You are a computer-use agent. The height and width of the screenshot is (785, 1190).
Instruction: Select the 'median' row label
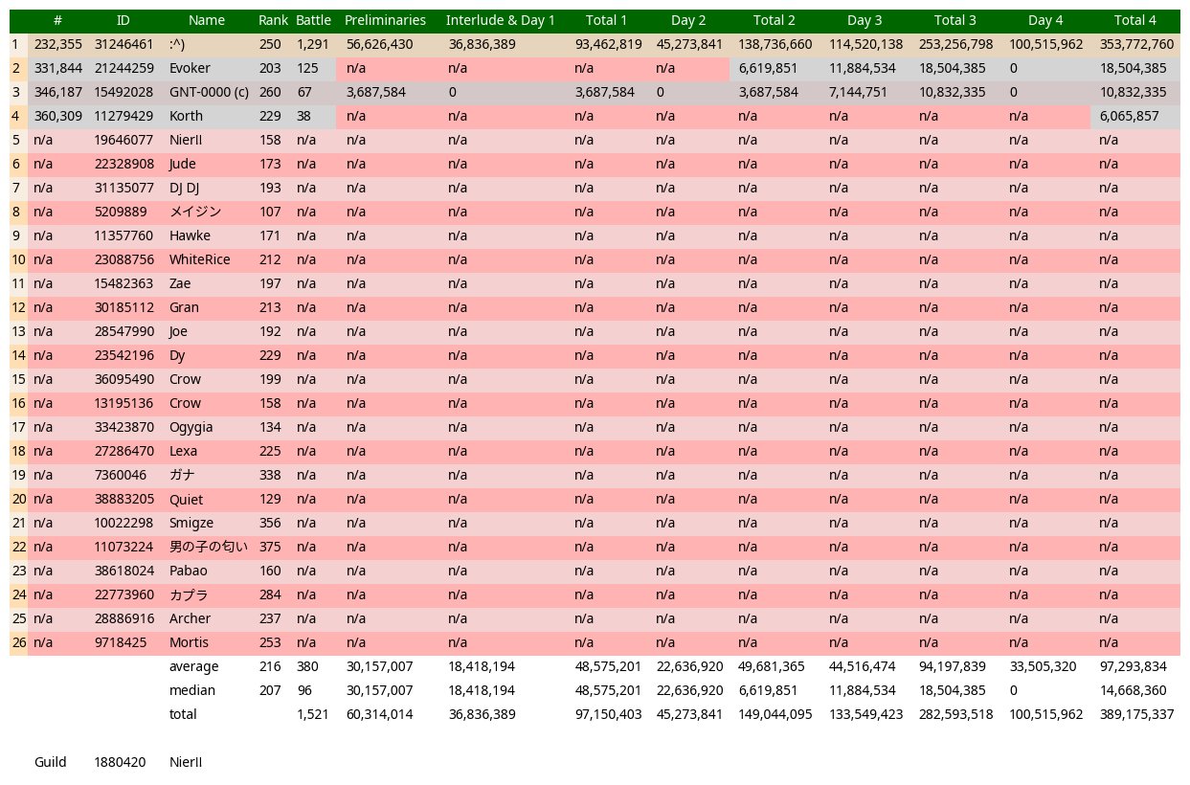[x=192, y=690]
